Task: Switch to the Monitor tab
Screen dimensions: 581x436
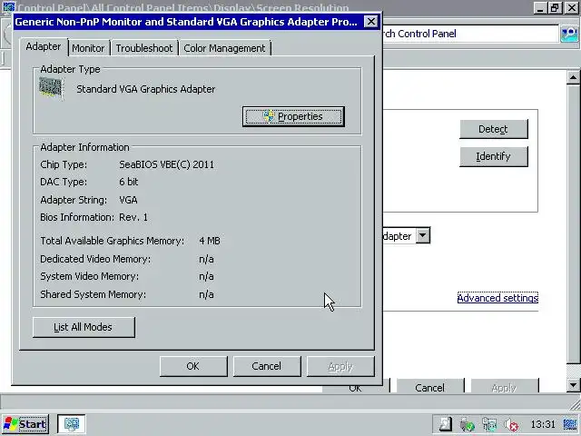Action: [88, 48]
